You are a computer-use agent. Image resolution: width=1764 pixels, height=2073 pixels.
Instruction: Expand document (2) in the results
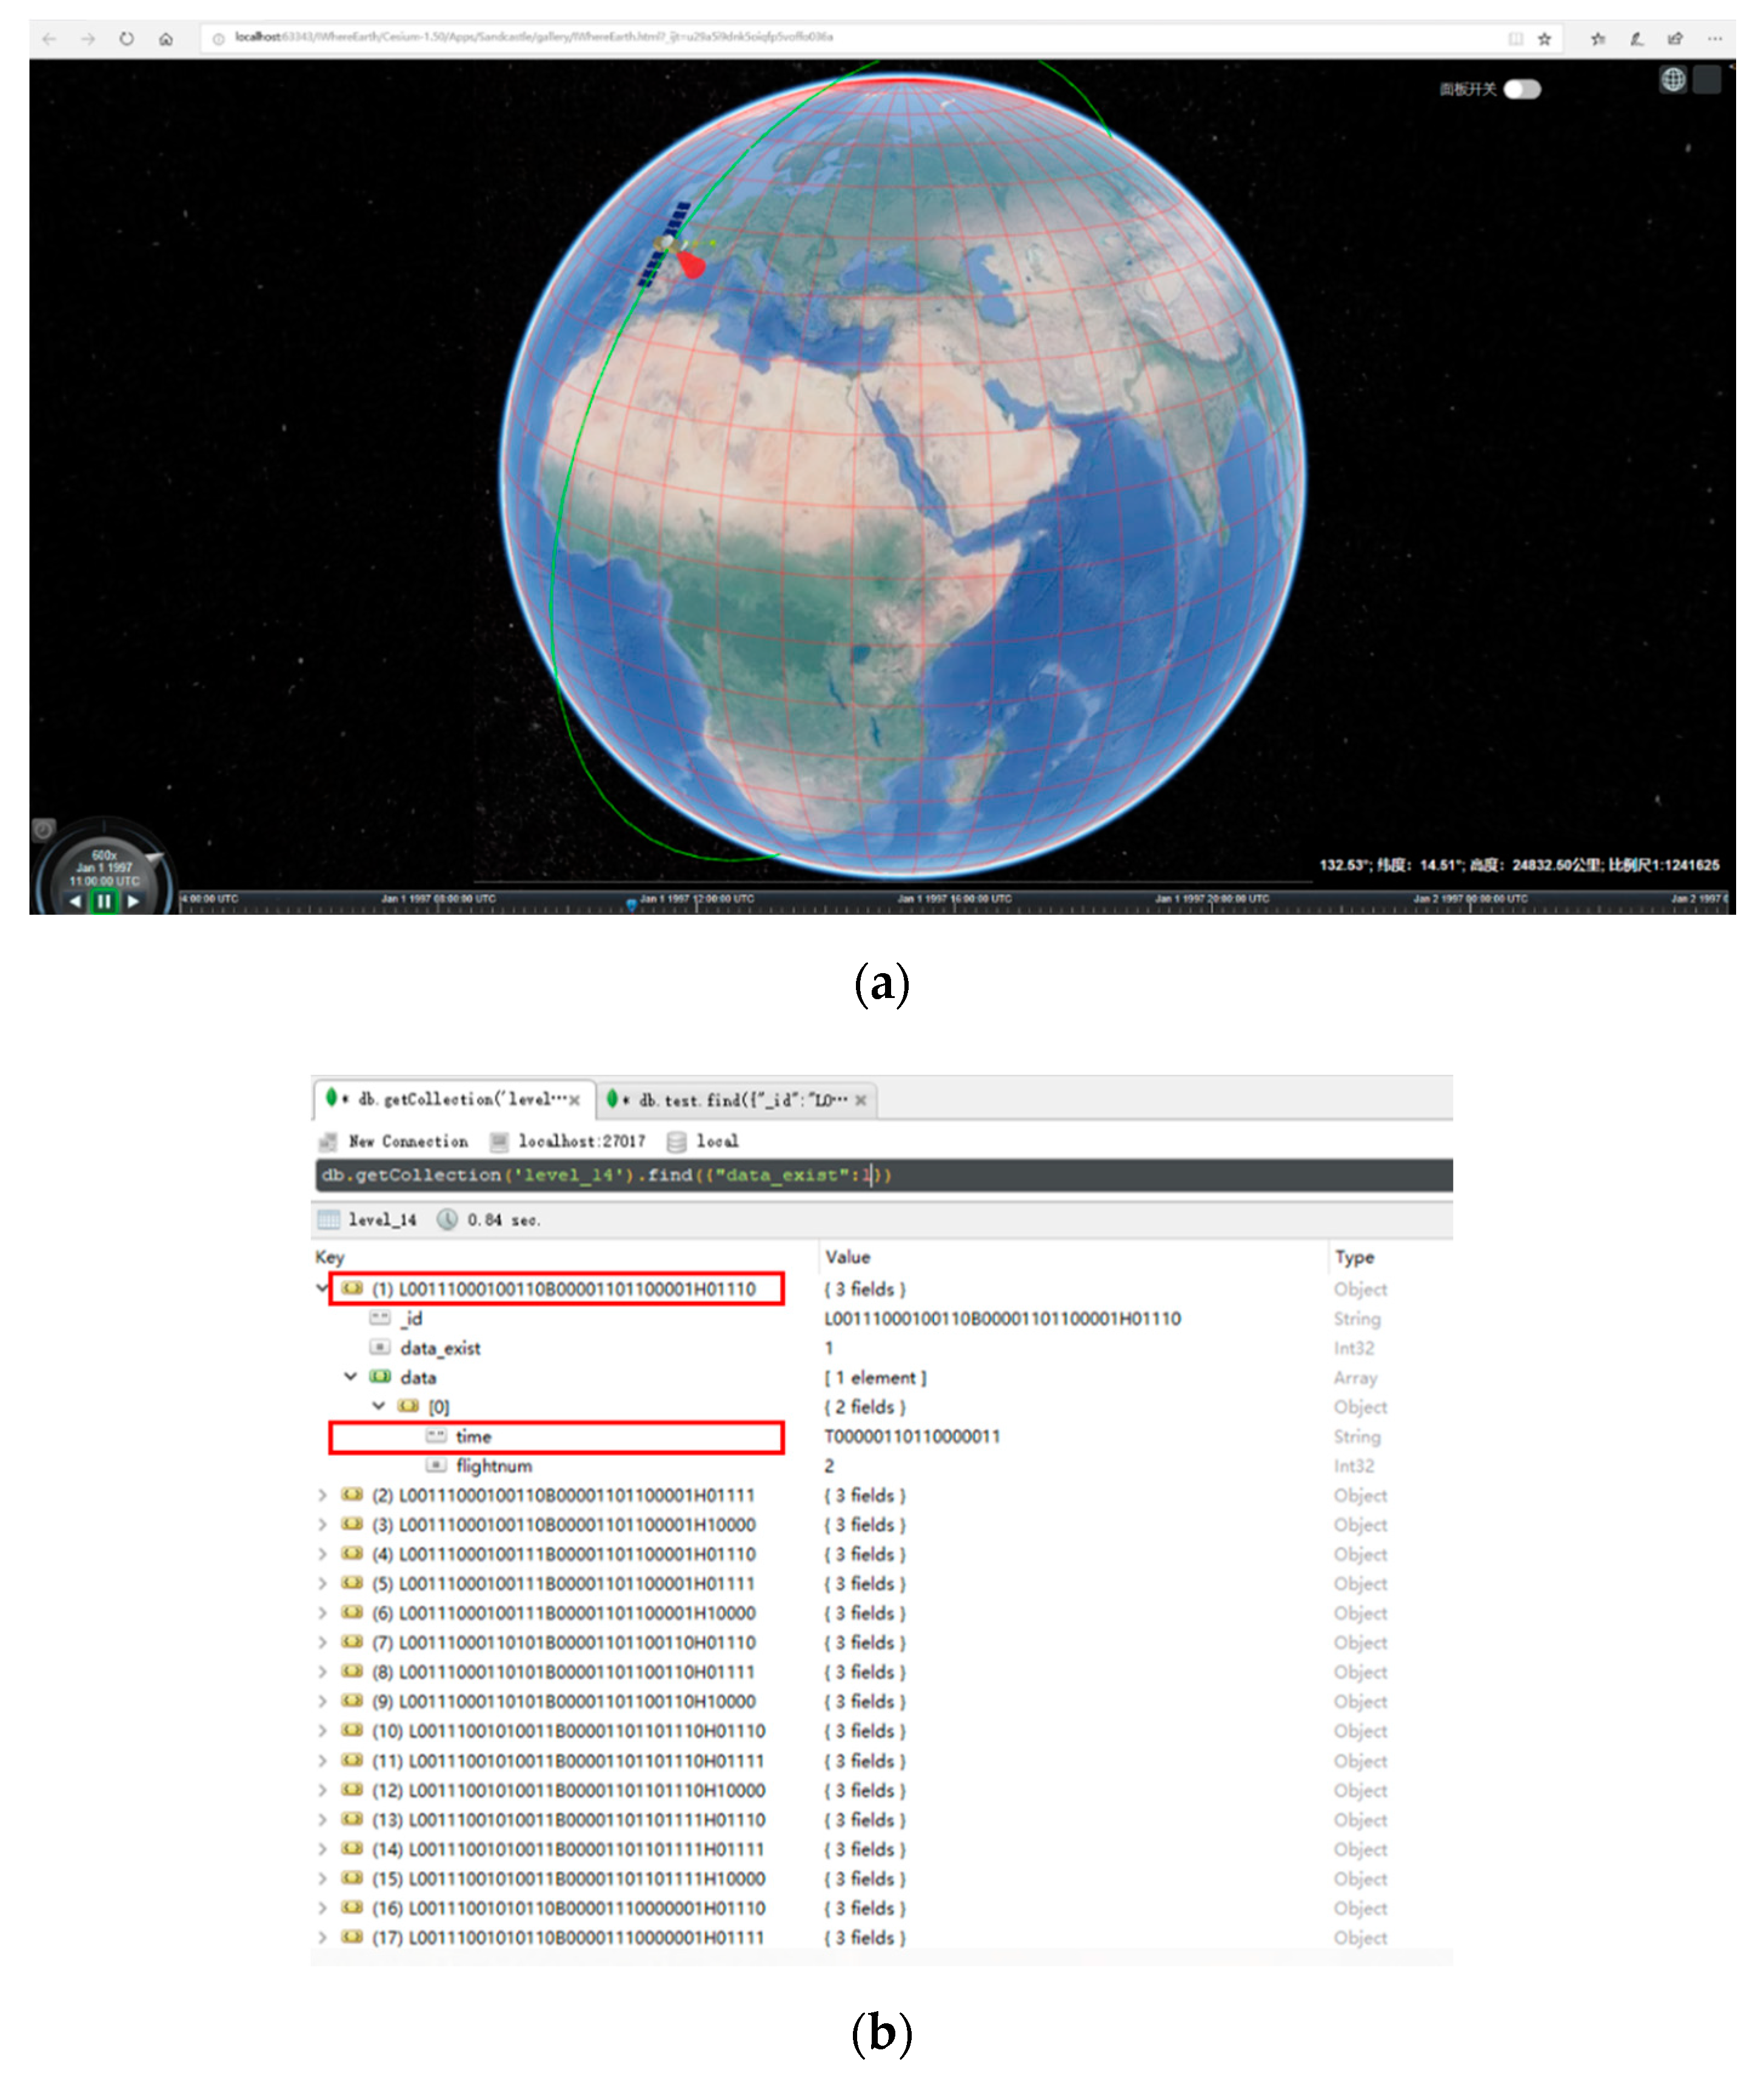[321, 1495]
